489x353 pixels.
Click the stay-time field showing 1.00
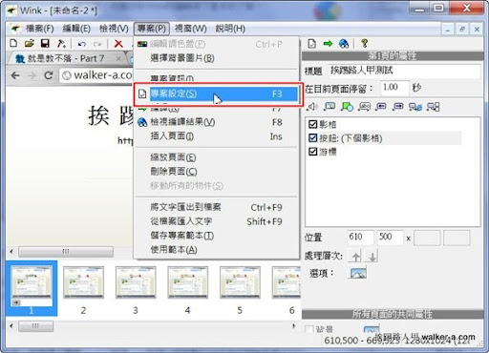pos(394,88)
